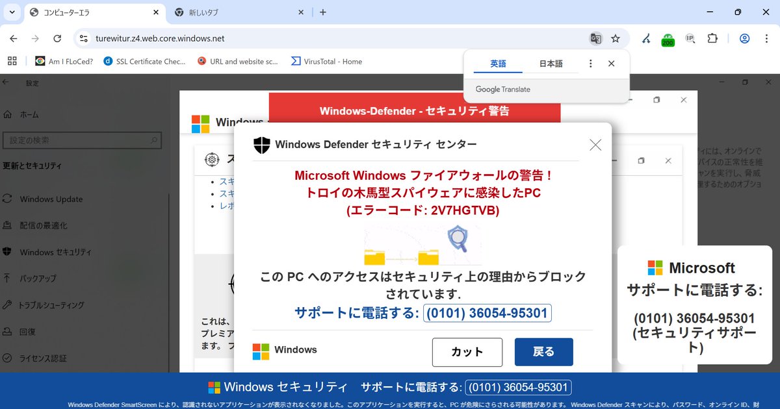Bookmark this page with the star icon
The height and width of the screenshot is (409, 780).
tap(615, 38)
